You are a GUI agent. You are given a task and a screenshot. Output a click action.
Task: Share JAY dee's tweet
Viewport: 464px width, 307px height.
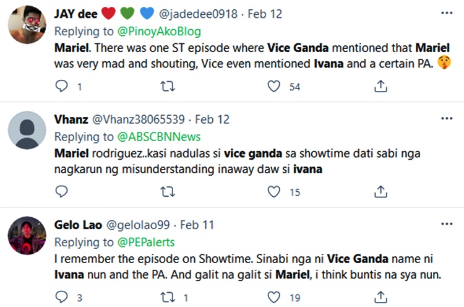click(x=380, y=86)
